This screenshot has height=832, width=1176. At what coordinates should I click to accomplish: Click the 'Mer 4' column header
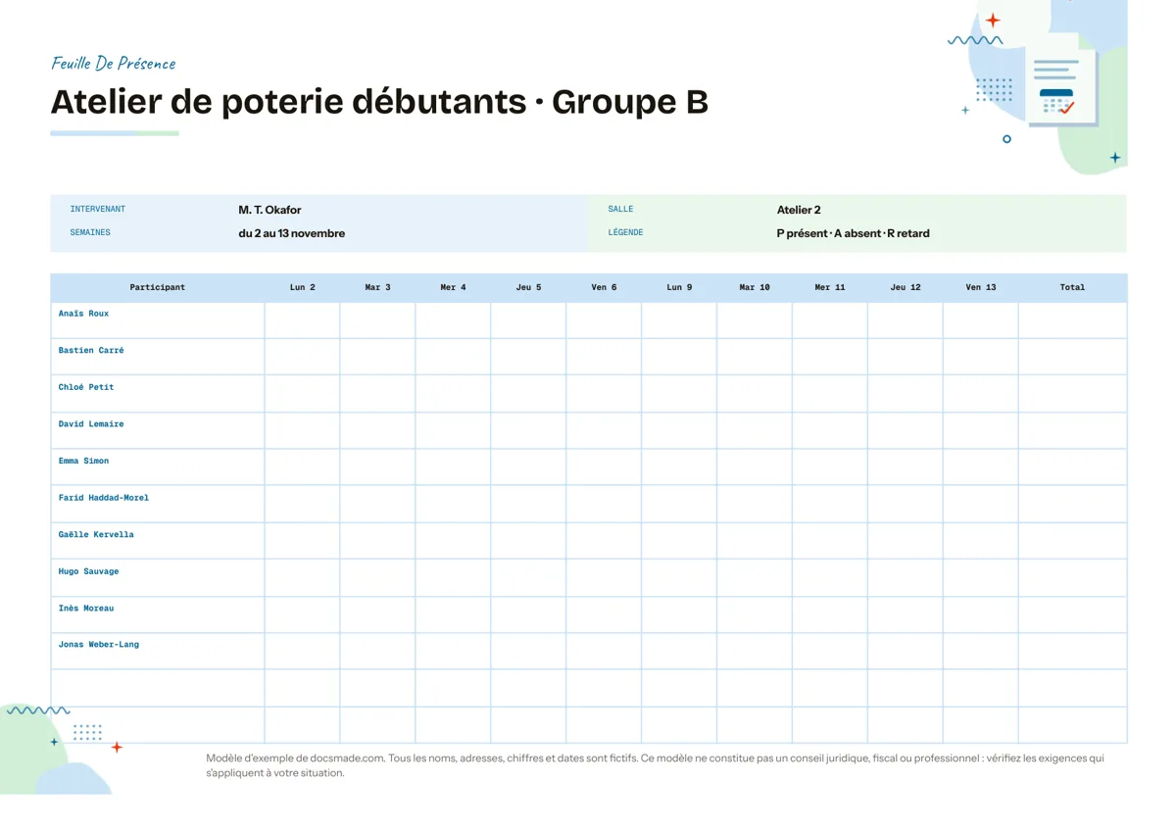click(454, 287)
